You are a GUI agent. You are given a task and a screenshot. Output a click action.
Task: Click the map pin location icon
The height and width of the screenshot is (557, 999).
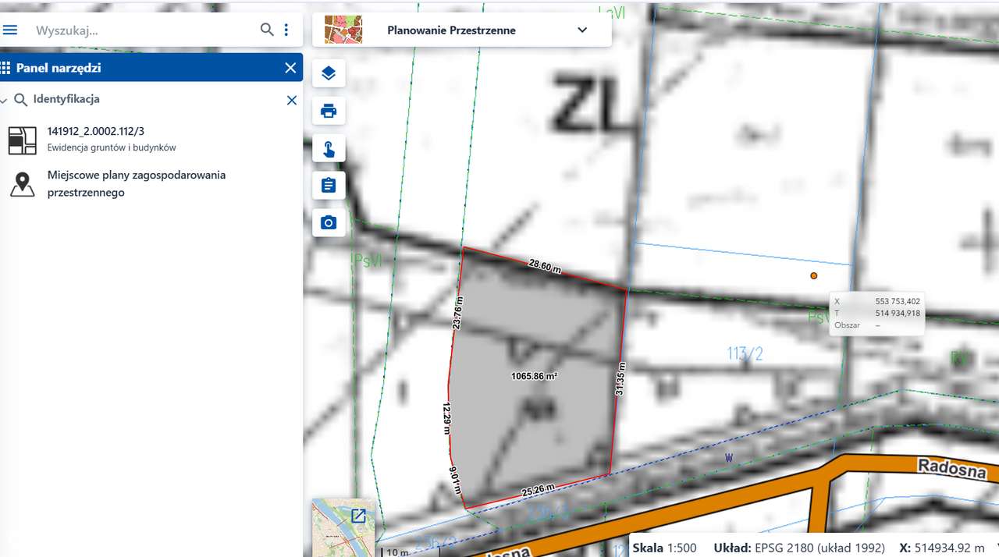[23, 185]
